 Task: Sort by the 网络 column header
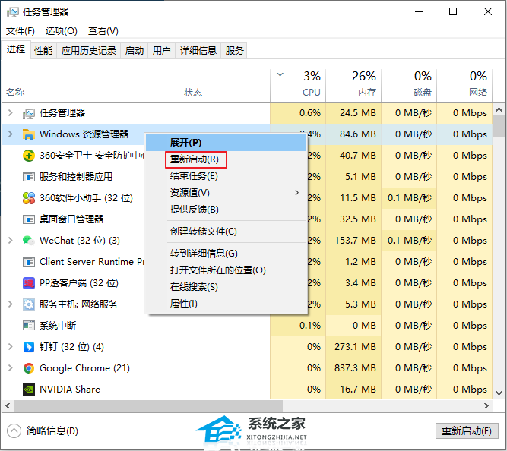coord(464,86)
